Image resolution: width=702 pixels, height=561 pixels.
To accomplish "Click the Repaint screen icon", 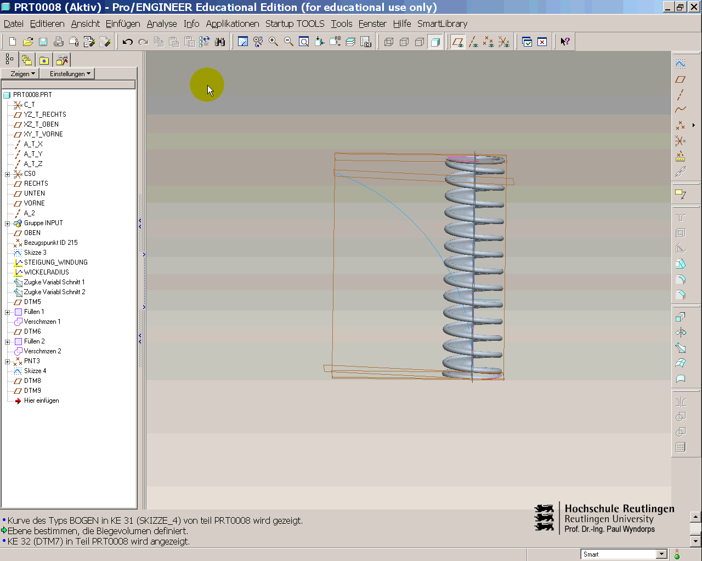I will [243, 42].
